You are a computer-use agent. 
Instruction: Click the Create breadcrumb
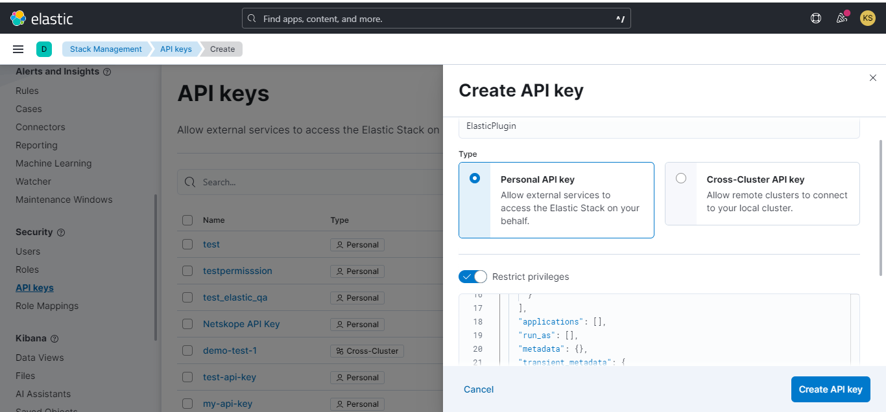coord(222,49)
